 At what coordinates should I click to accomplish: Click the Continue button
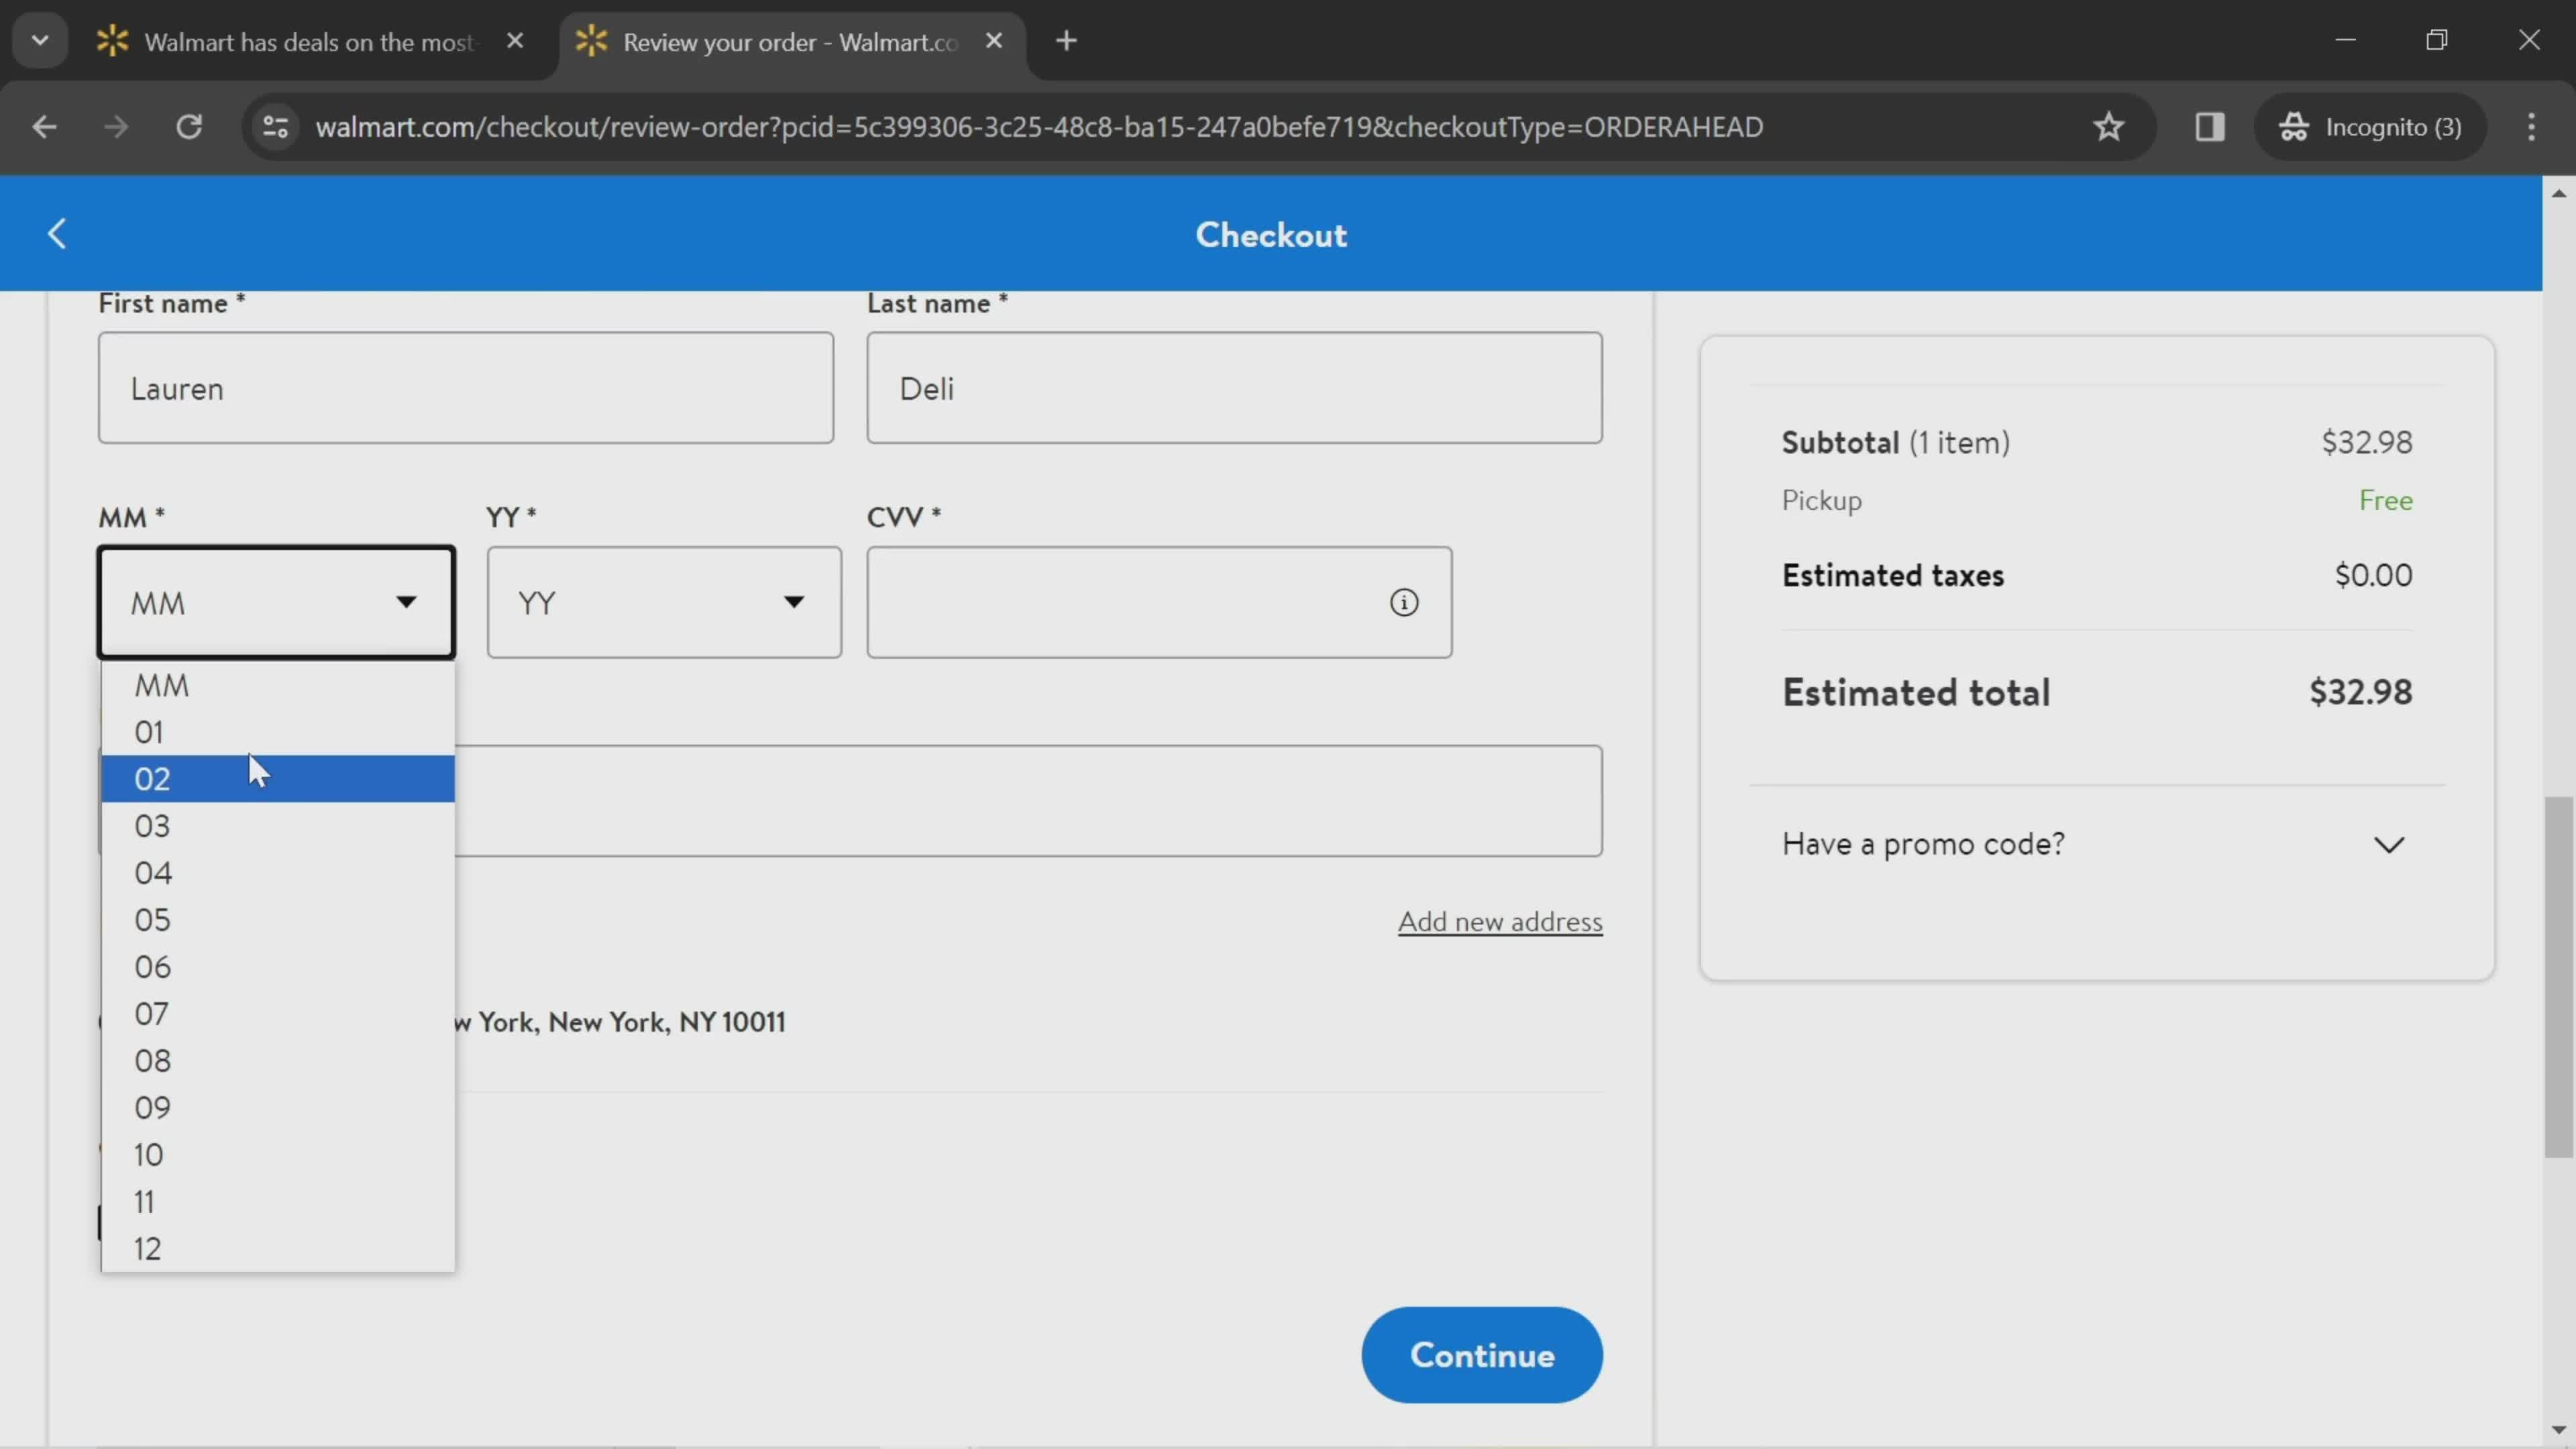[x=1481, y=1355]
